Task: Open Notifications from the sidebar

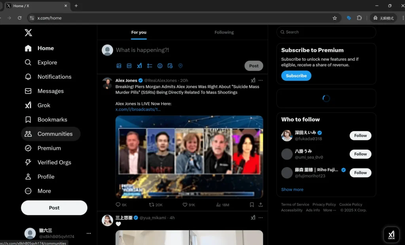Action: pos(48,77)
